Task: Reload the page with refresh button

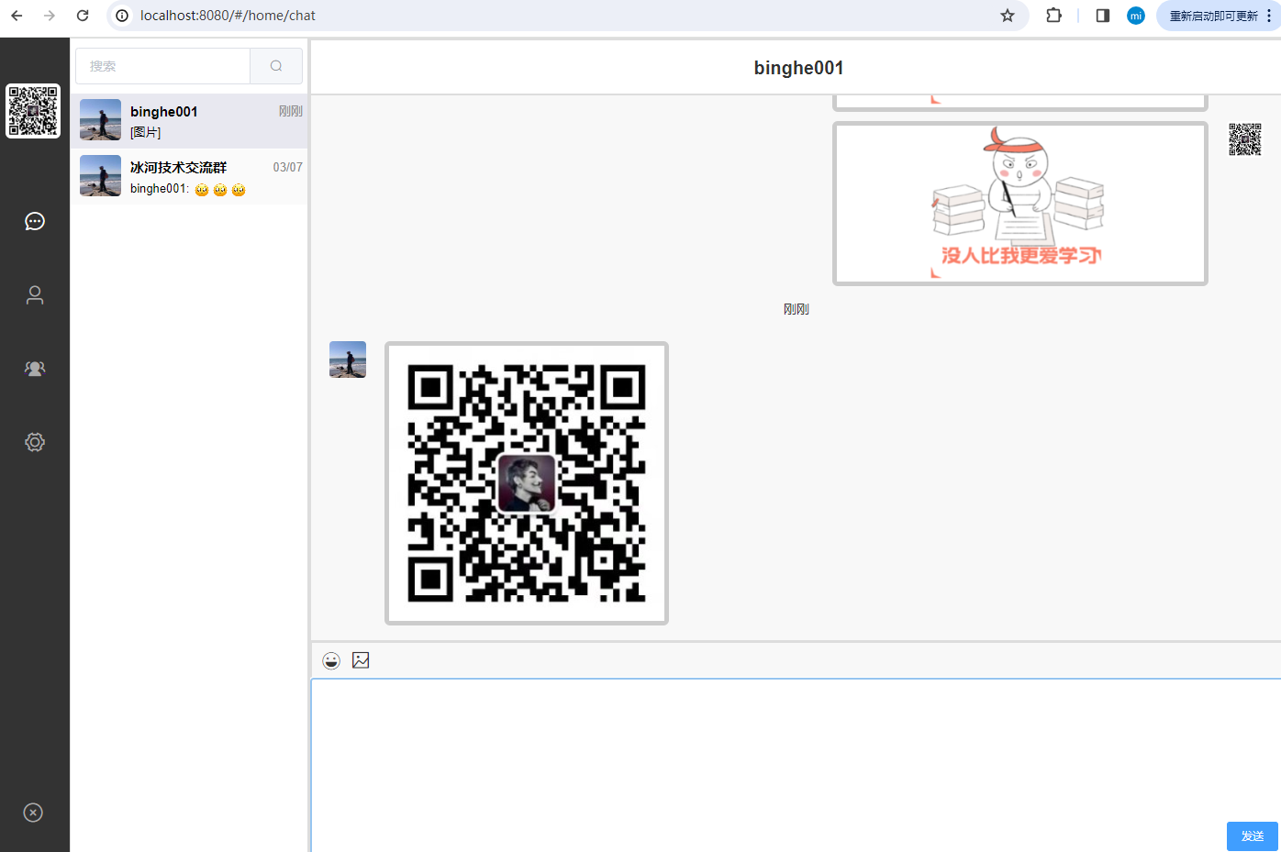Action: (x=83, y=16)
